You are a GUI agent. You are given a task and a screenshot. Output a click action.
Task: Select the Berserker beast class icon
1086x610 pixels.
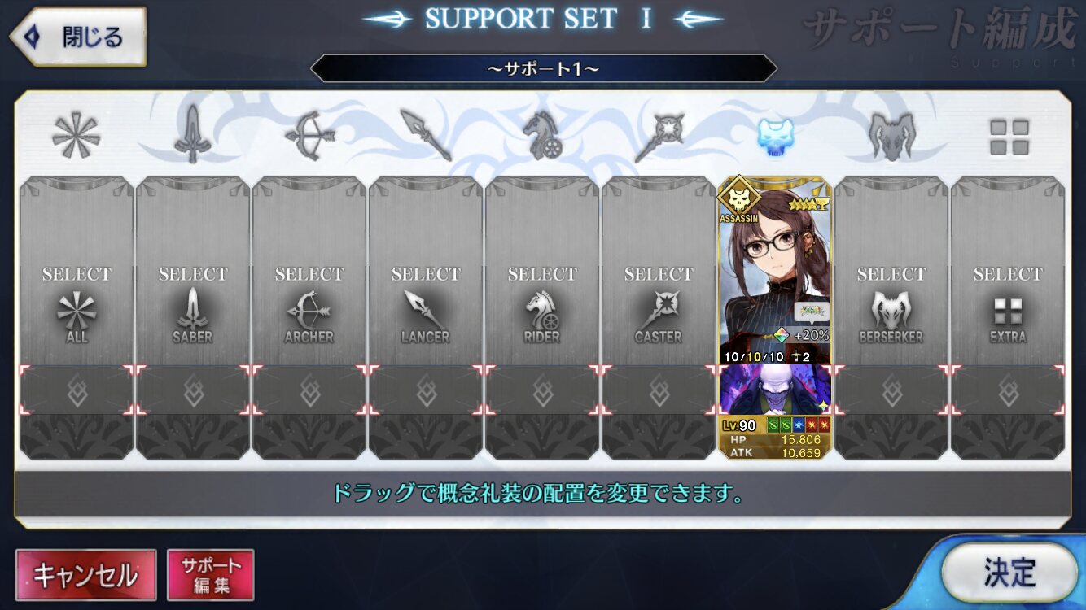tap(891, 135)
